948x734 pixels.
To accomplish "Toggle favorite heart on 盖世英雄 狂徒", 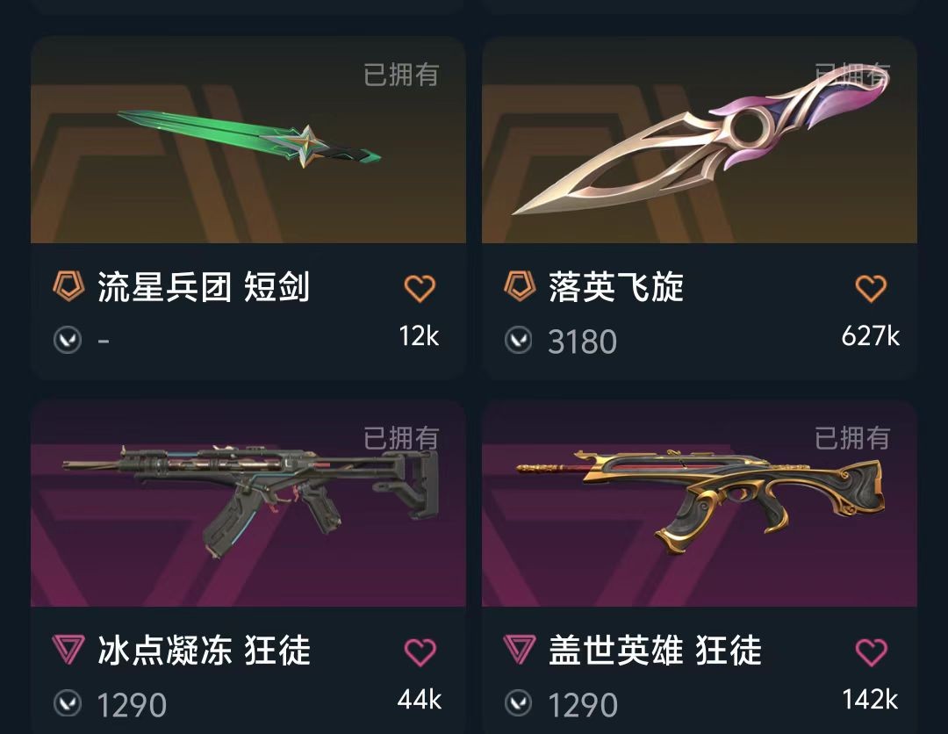I will [x=872, y=652].
